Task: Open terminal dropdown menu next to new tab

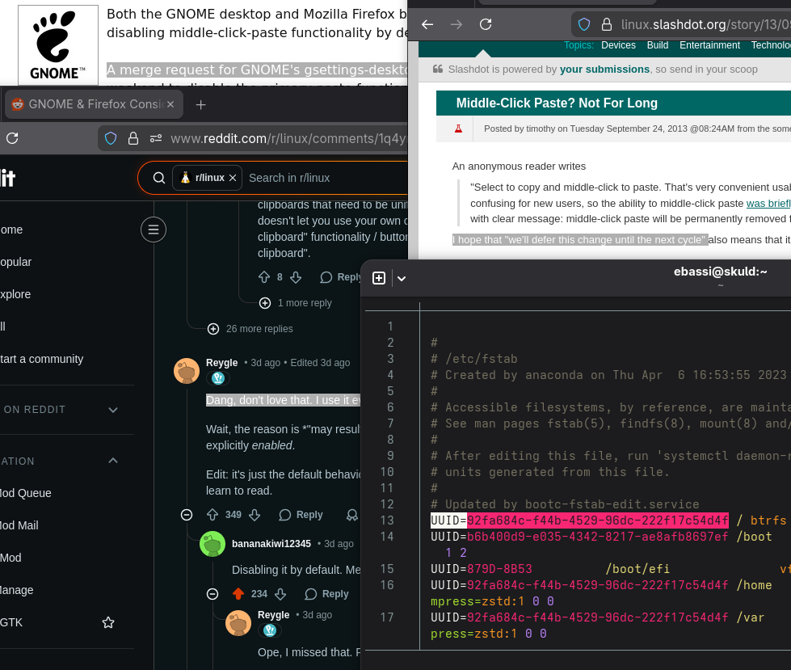Action: click(402, 278)
